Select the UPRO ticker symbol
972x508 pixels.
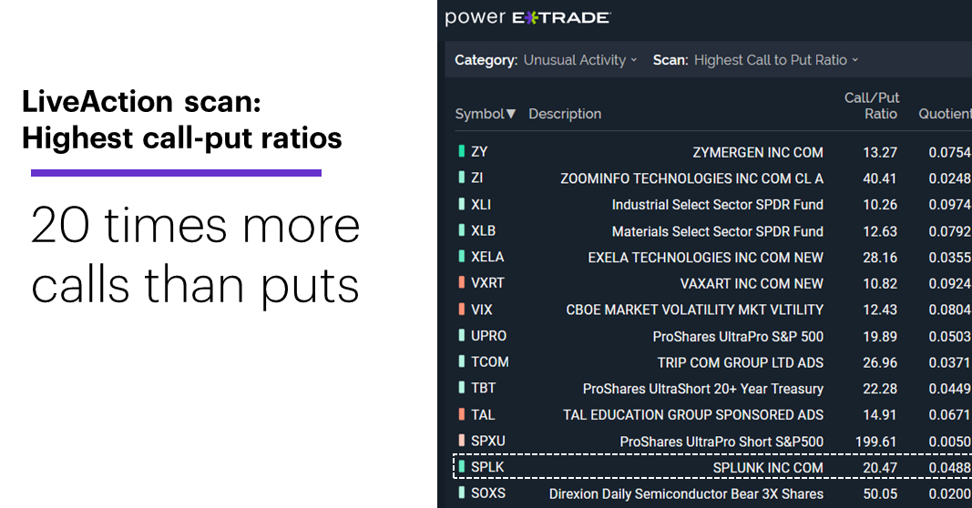(x=488, y=336)
